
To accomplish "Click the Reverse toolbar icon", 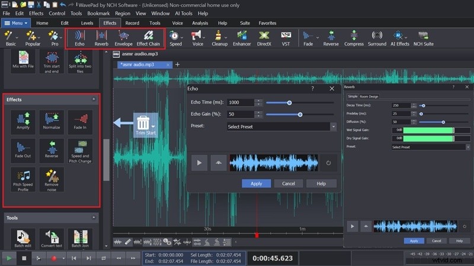I will click(x=331, y=38).
